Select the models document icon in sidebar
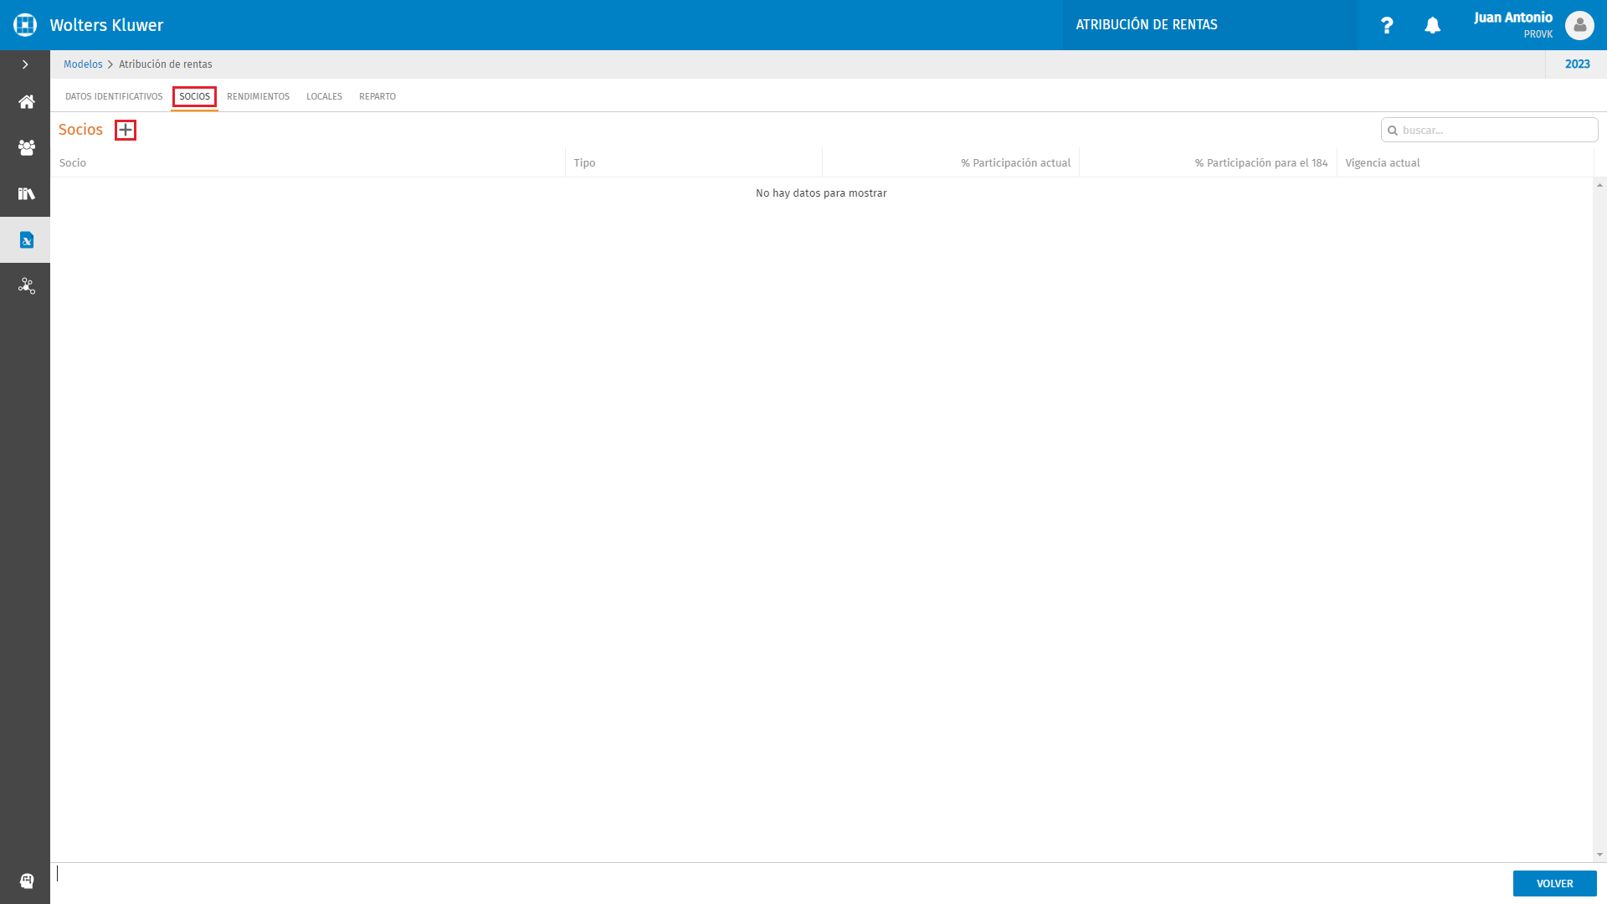This screenshot has width=1607, height=904. click(x=27, y=240)
